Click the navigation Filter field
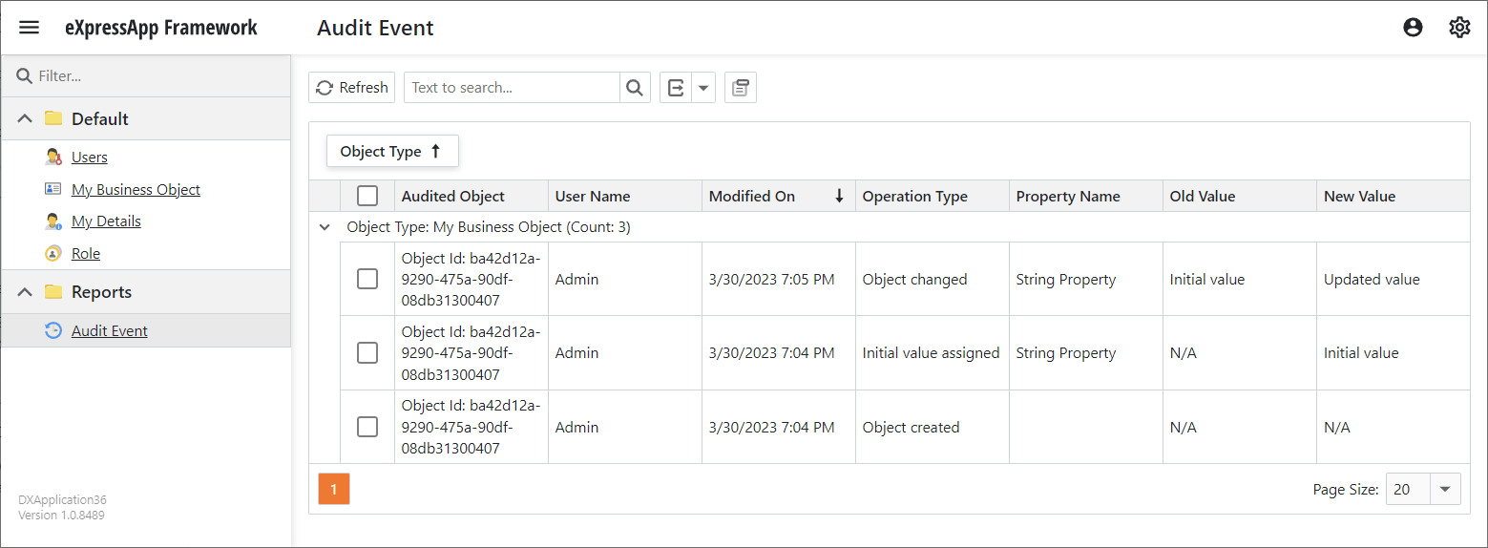The width and height of the screenshot is (1488, 548). click(x=146, y=75)
